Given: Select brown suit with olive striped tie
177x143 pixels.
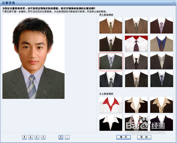Looking at the screenshot, I should [x=111, y=25].
